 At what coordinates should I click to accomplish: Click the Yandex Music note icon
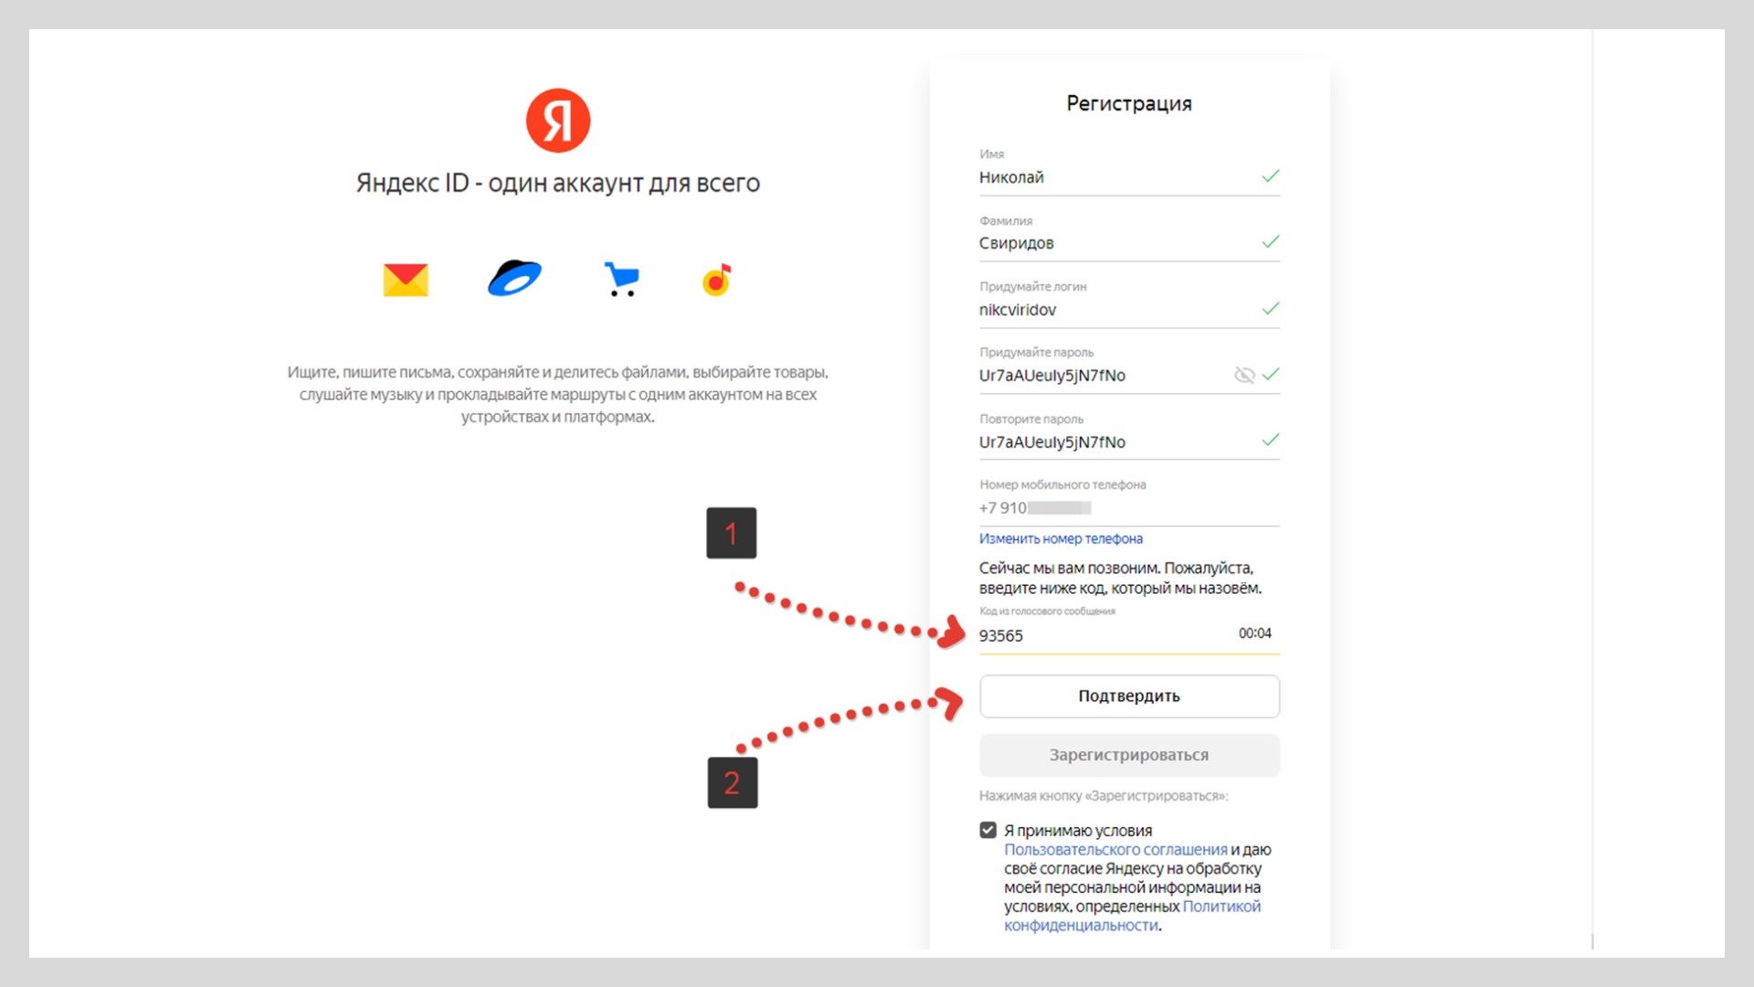717,280
